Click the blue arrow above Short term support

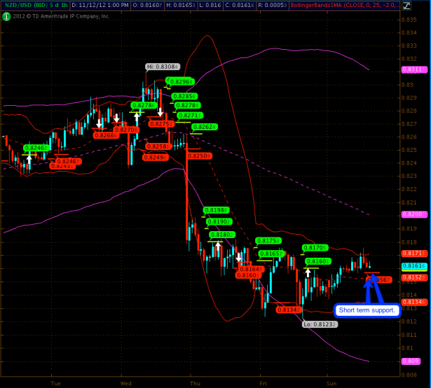point(368,288)
